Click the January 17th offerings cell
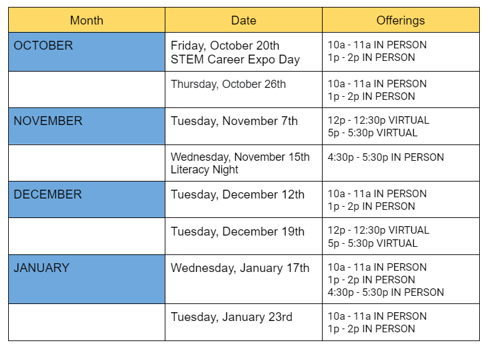 coord(401,280)
